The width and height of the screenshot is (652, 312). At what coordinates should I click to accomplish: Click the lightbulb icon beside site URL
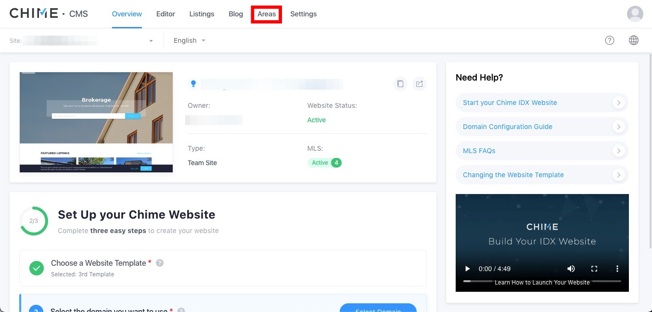tap(193, 84)
